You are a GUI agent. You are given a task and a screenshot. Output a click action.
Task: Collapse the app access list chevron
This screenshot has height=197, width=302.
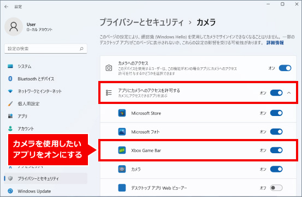[x=289, y=93]
